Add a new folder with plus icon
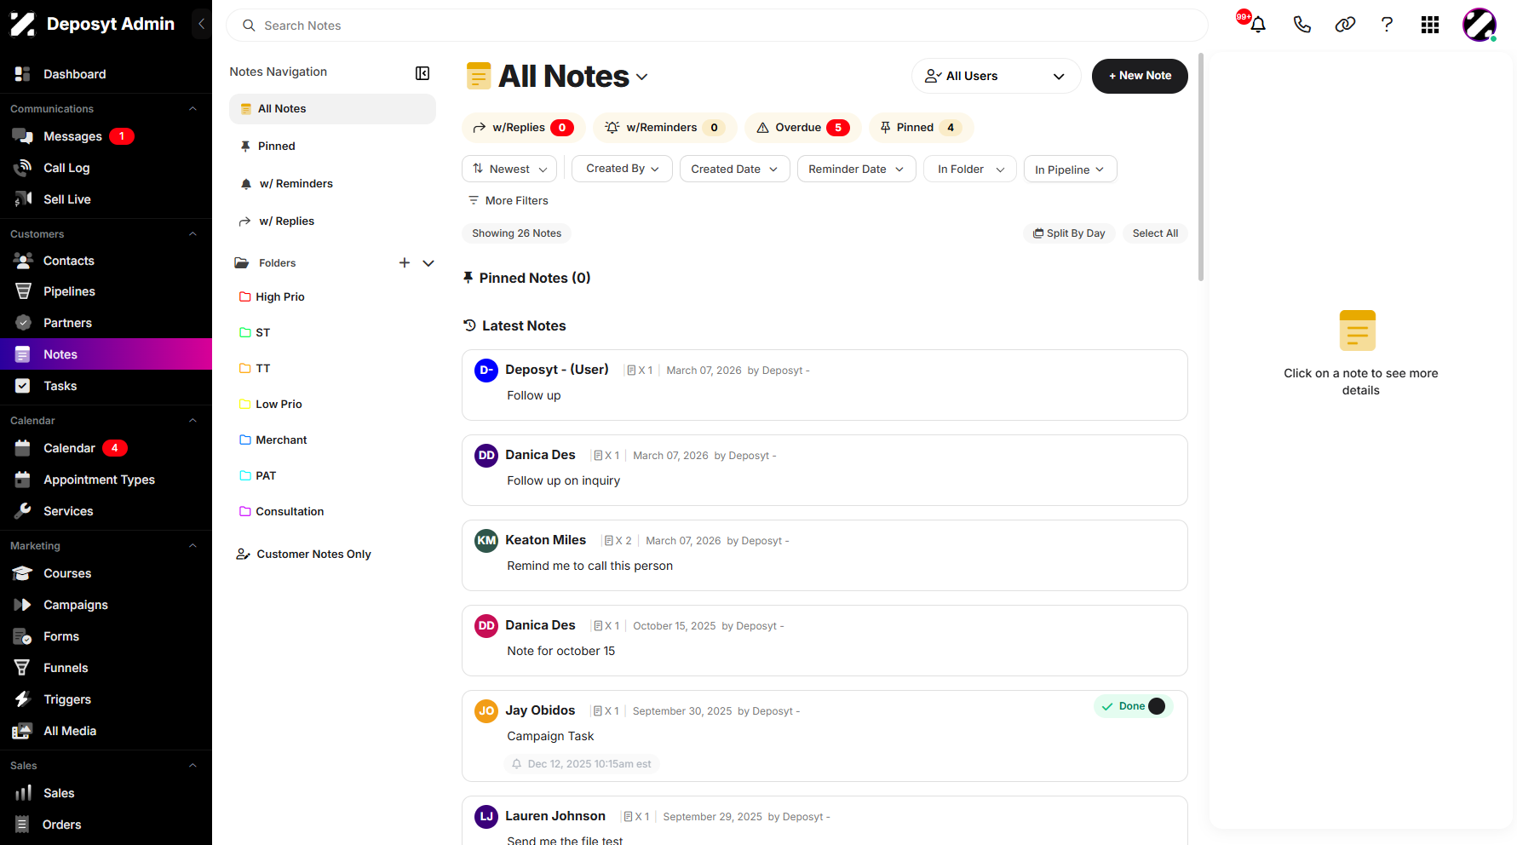The width and height of the screenshot is (1517, 845). point(405,263)
